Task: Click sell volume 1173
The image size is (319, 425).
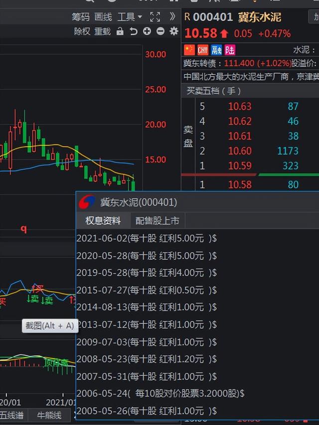Action: (x=288, y=151)
